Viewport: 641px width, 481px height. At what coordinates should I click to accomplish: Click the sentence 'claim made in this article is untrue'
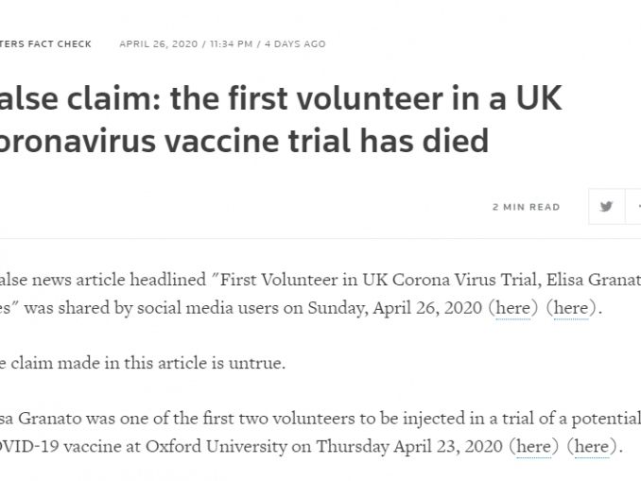tap(147, 363)
